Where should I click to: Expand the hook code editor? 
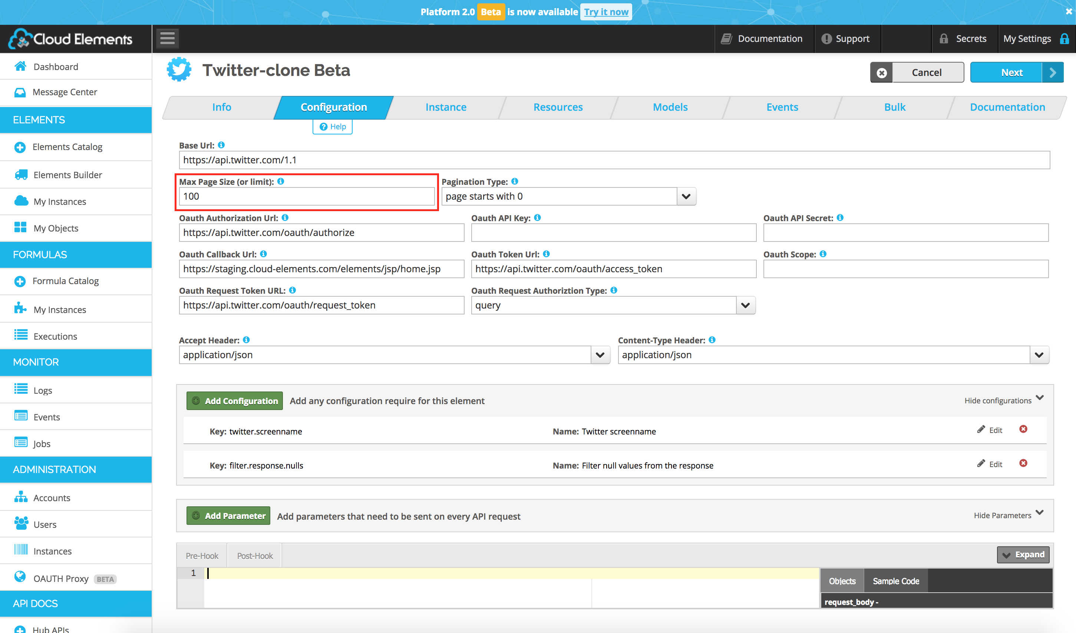coord(1023,554)
